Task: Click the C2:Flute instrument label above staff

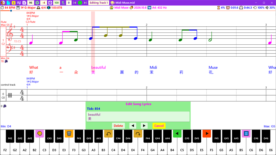Action: tap(31, 22)
